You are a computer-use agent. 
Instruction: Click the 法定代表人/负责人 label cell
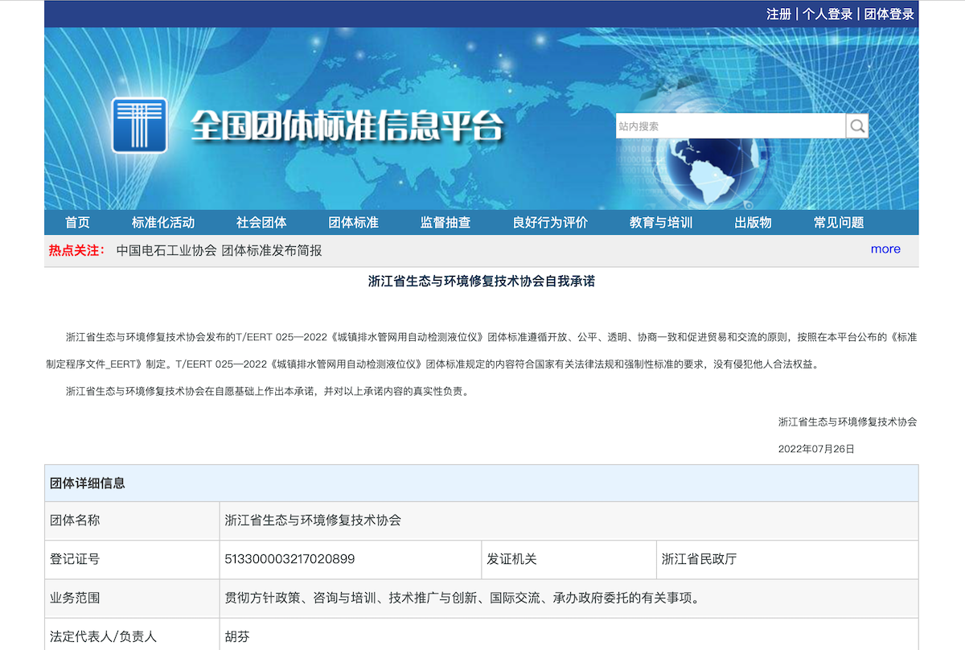click(132, 636)
